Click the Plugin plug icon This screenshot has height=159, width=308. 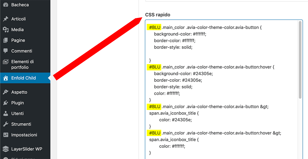pyautogui.click(x=6, y=103)
